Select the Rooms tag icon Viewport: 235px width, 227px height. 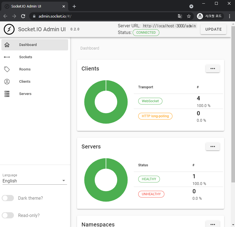[x=7, y=69]
